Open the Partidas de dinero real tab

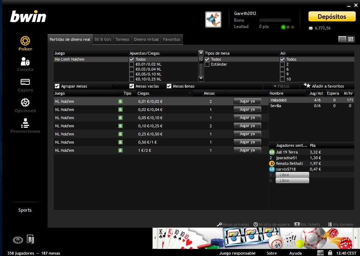coord(70,39)
